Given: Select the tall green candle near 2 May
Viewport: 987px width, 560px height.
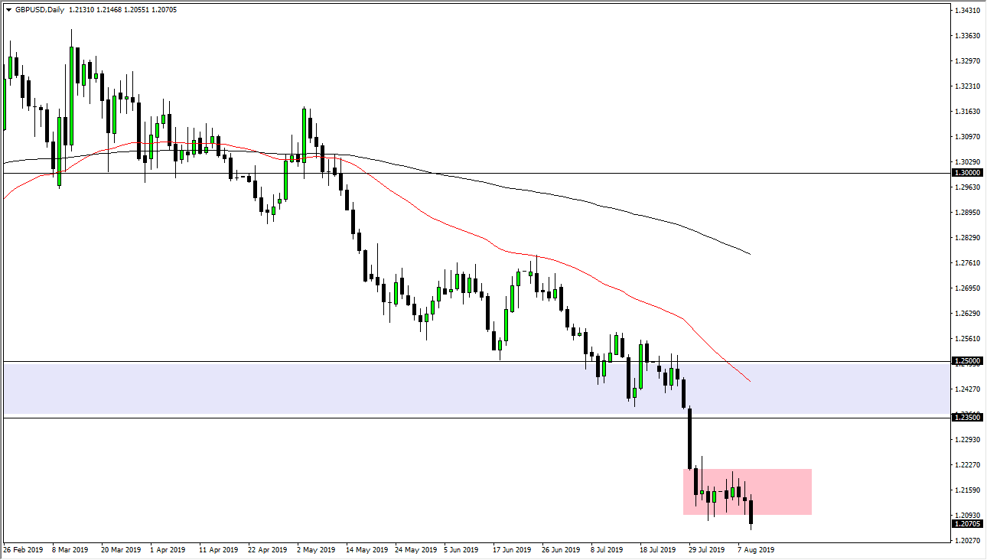Looking at the screenshot, I should point(304,134).
